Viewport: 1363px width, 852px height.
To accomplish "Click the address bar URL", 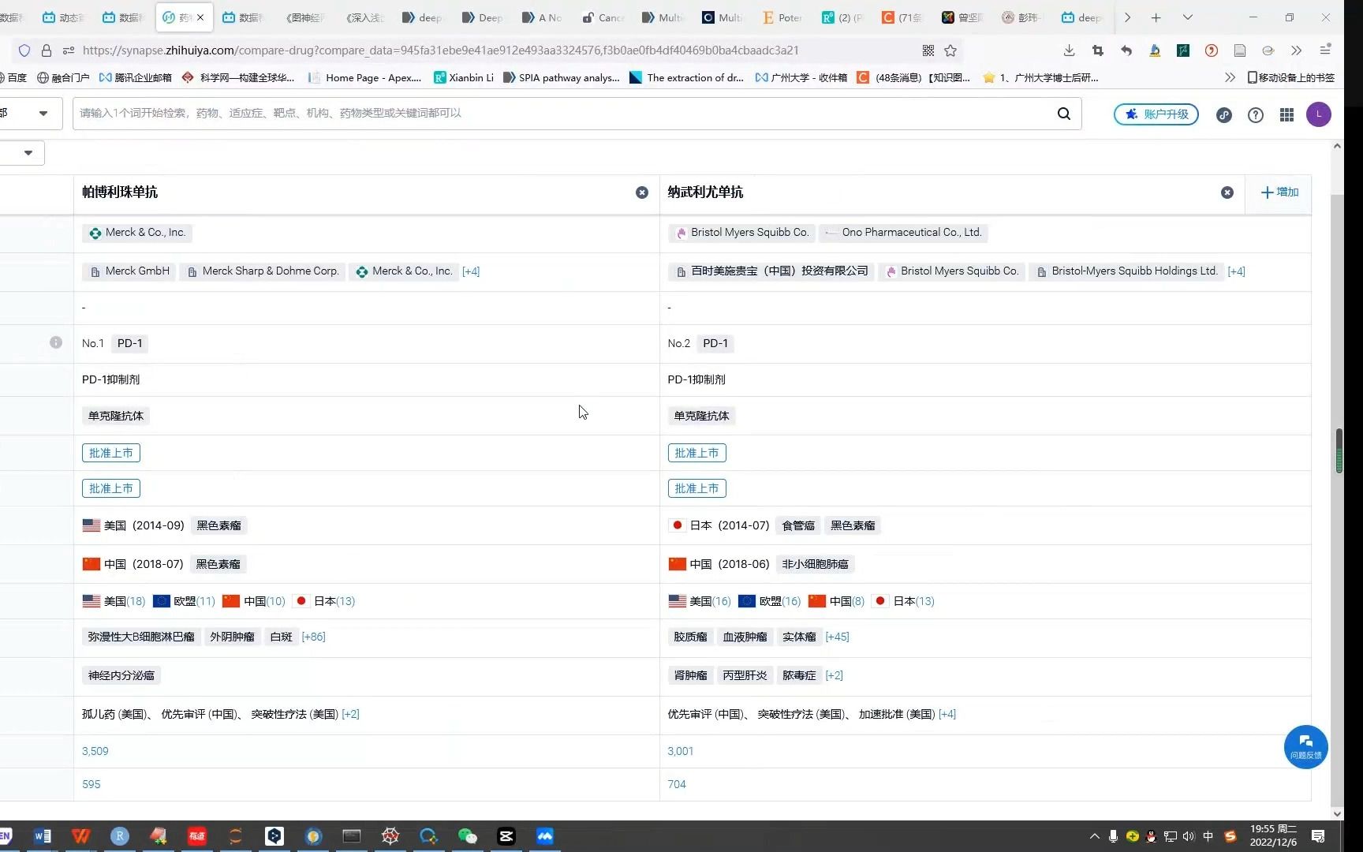I will [441, 50].
